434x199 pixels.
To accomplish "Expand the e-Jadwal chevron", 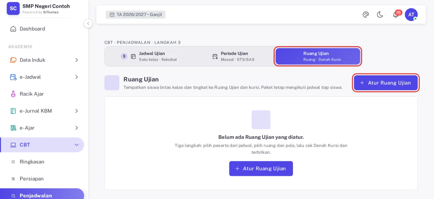I will pyautogui.click(x=77, y=77).
